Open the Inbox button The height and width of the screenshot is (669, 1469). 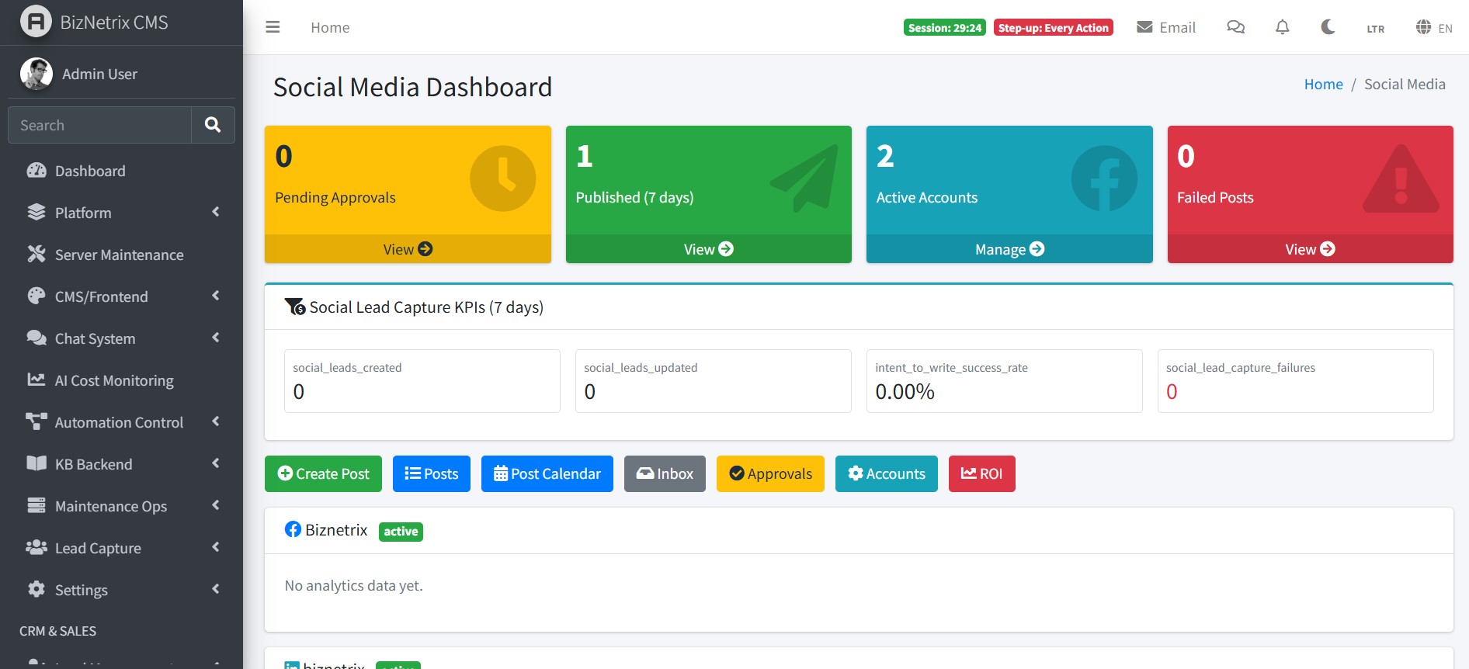[665, 473]
